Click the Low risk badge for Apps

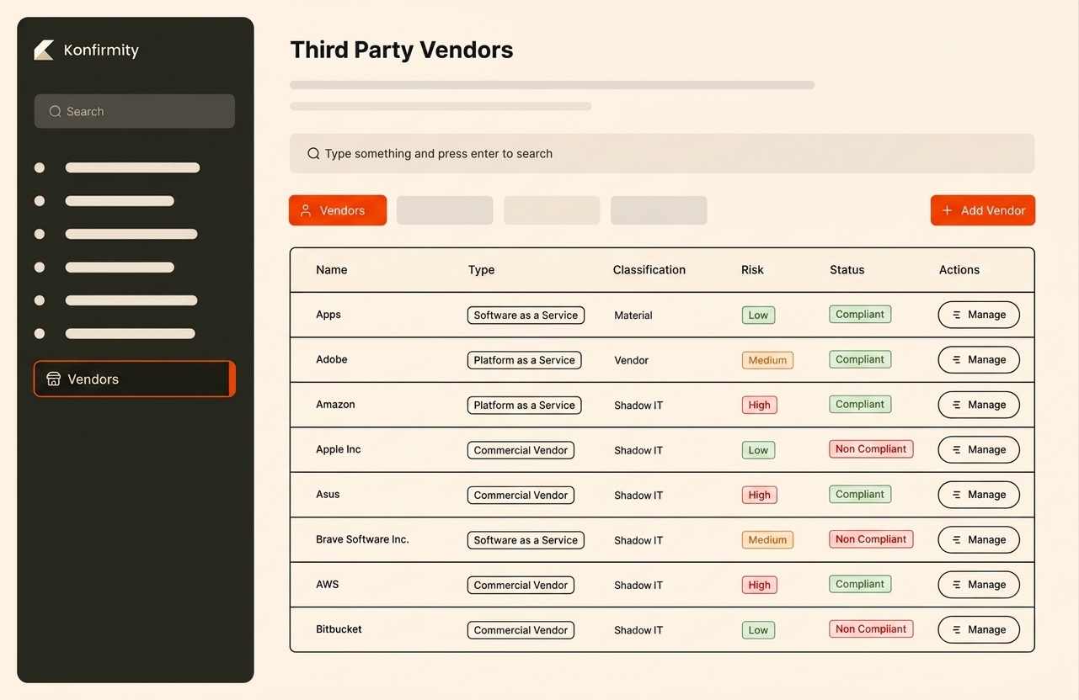tap(758, 316)
